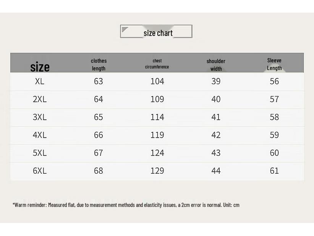Select the "size" column header
314x236 pixels.
[x=40, y=67]
